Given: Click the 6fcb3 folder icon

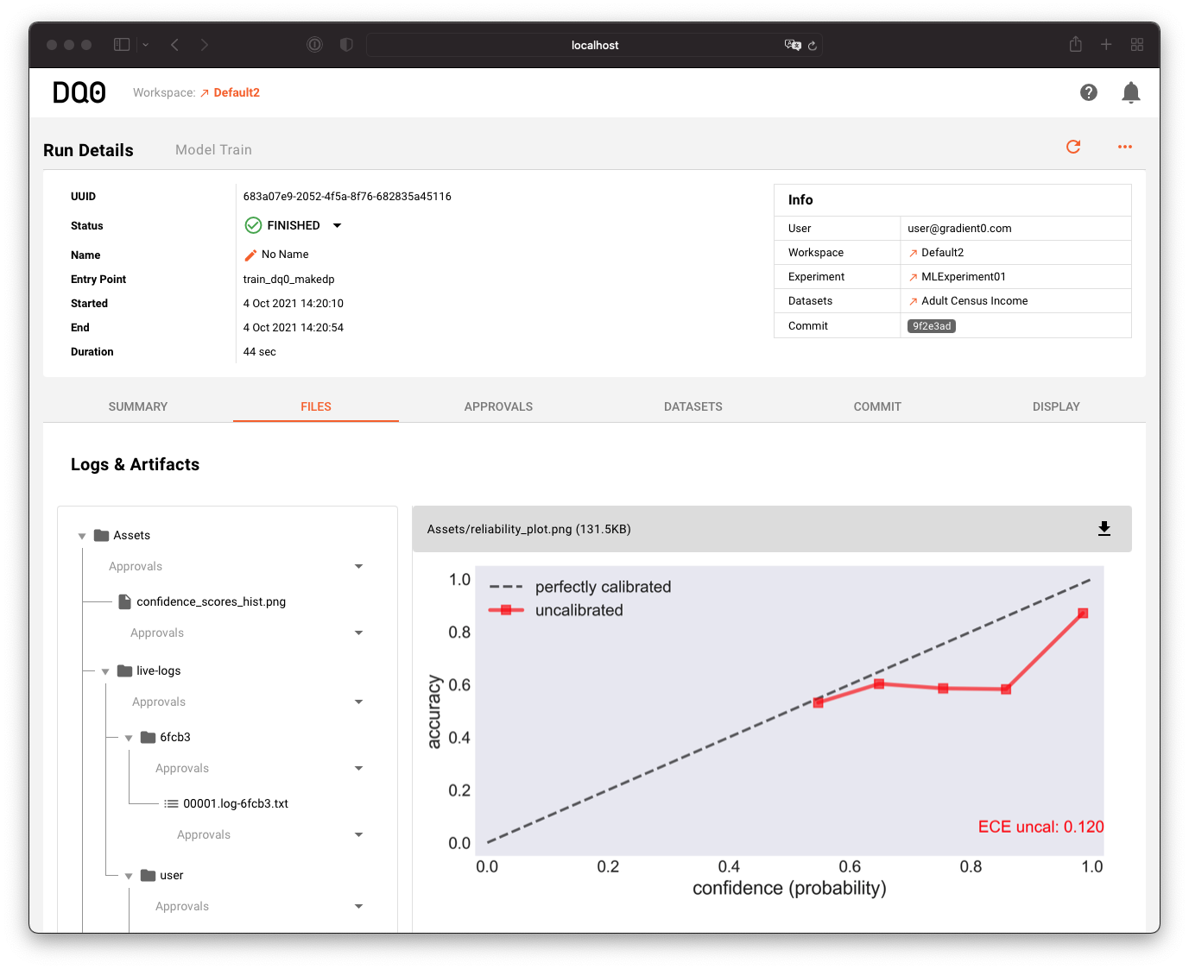Looking at the screenshot, I should [x=148, y=737].
